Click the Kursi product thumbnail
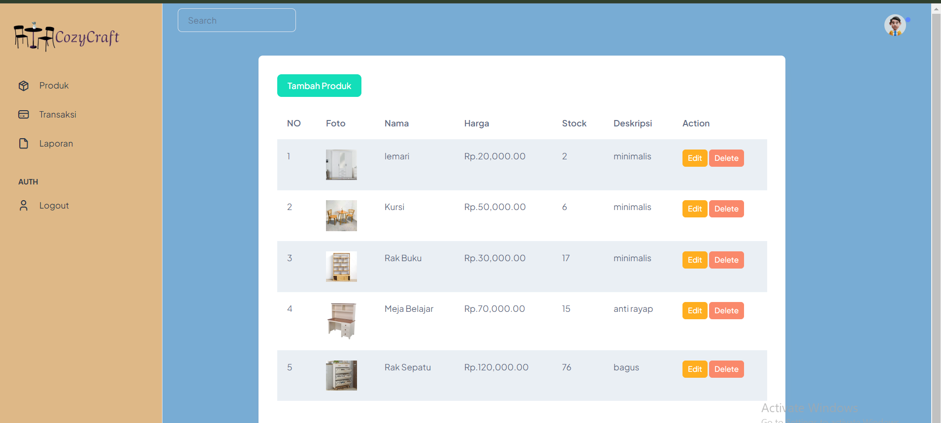 pyautogui.click(x=341, y=215)
